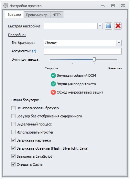The height and width of the screenshot is (179, 130).
Task: Uncheck Загружать картинки option
Action: pos(13,140)
